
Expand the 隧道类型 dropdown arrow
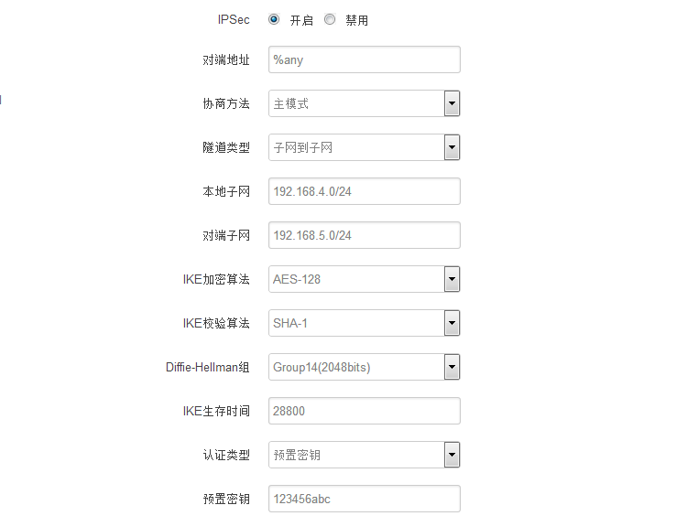pos(452,147)
